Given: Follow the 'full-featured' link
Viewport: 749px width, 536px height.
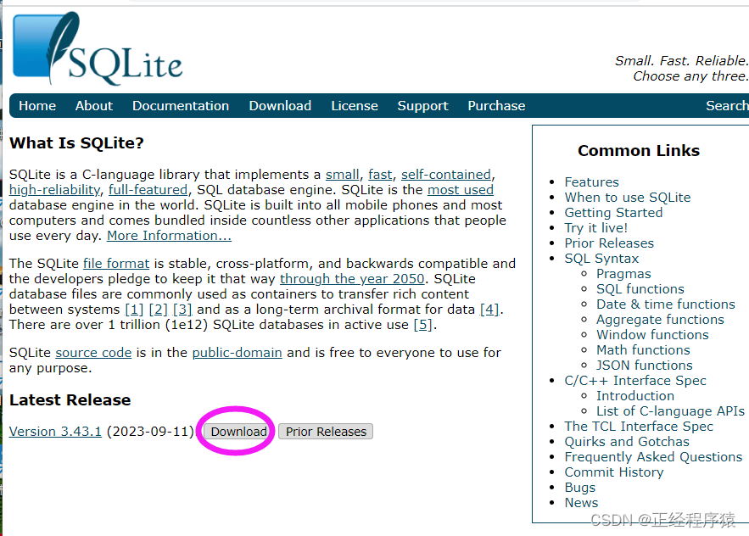Looking at the screenshot, I should (148, 190).
